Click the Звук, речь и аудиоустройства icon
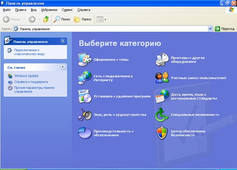Screen dimensions: 237x170 pos(84,114)
